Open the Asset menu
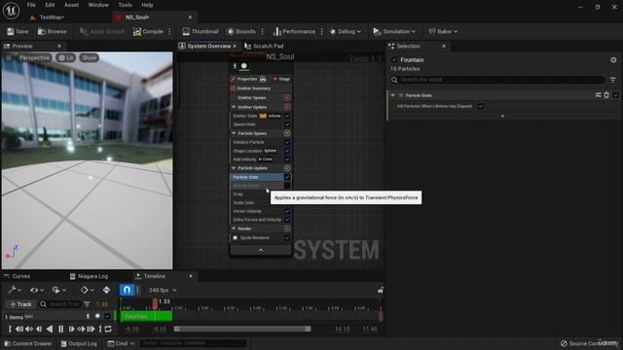 click(x=71, y=5)
